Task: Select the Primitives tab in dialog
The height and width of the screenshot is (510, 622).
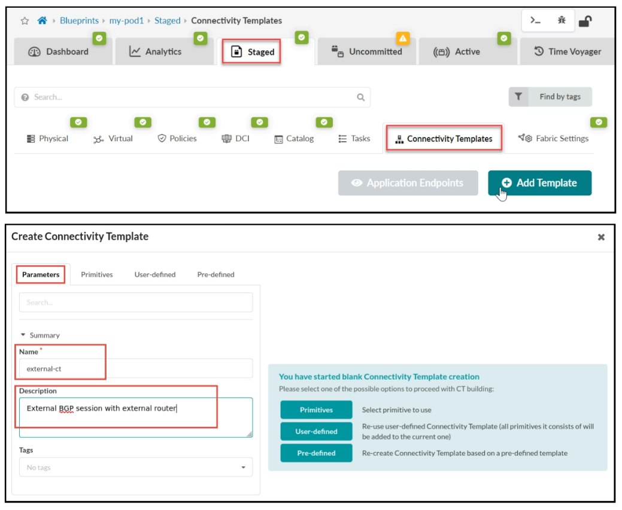Action: coord(97,274)
